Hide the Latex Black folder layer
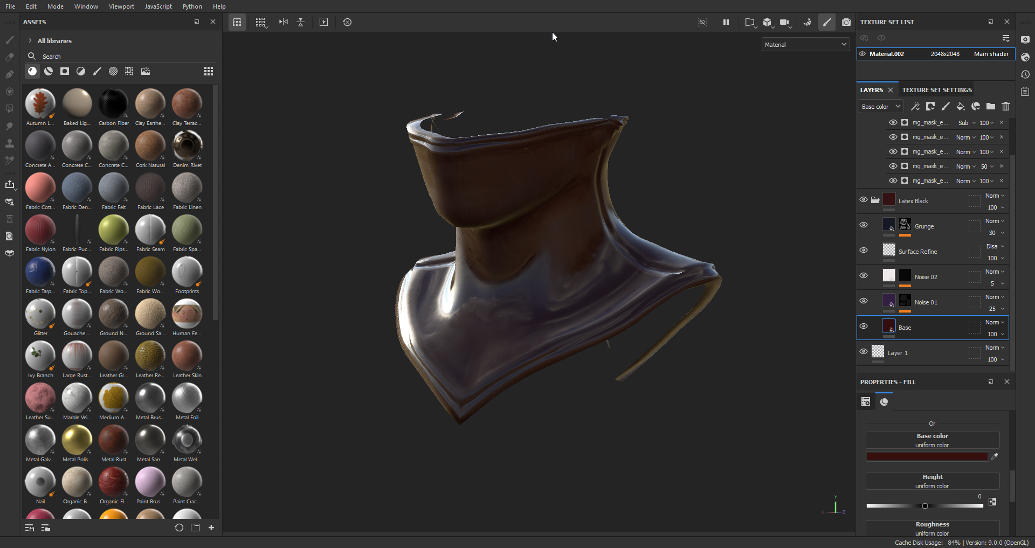The height and width of the screenshot is (548, 1035). click(864, 200)
